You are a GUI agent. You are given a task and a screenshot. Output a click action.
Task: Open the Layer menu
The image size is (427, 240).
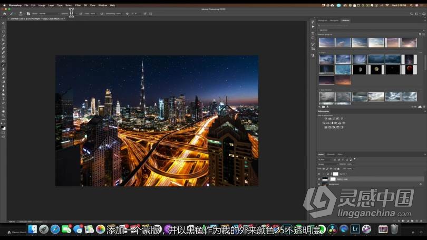coord(51,5)
